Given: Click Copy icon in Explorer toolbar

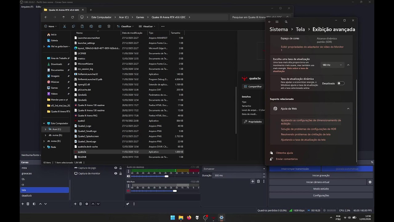Looking at the screenshot, I should click(x=73, y=26).
